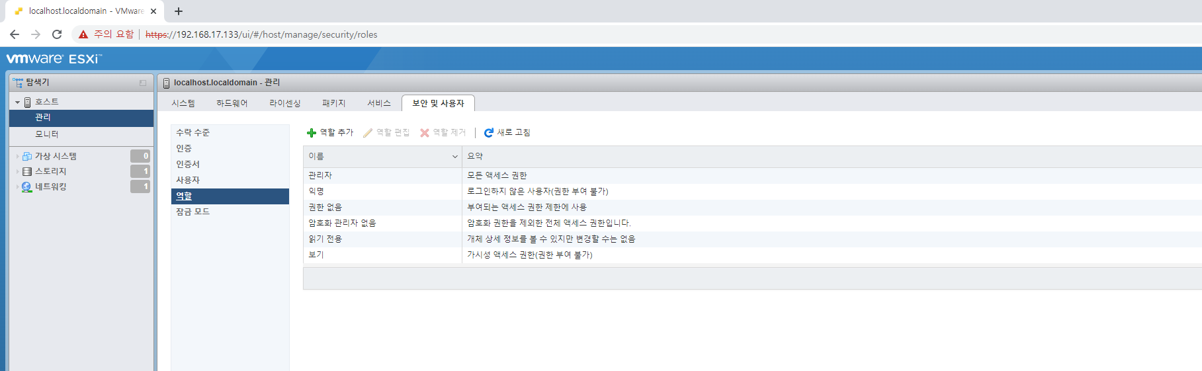Image resolution: width=1202 pixels, height=371 pixels.
Task: Click the address bar URL
Action: pos(261,34)
